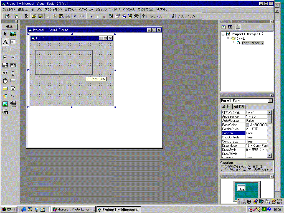Select the TextBox control tool
This screenshot has width=284, height=213.
(x=13, y=42)
